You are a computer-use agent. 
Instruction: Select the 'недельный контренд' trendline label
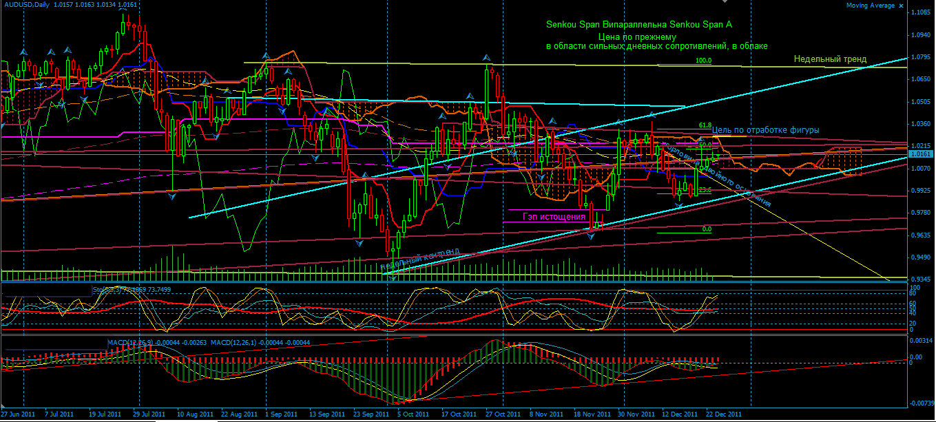(419, 260)
